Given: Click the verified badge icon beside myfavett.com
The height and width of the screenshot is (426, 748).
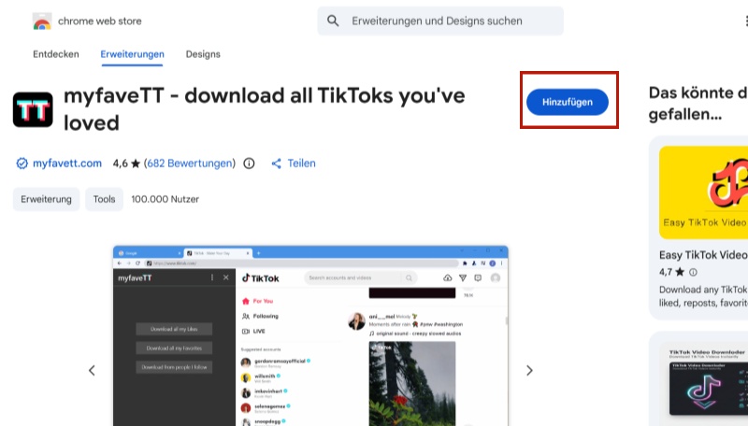Looking at the screenshot, I should pos(22,163).
